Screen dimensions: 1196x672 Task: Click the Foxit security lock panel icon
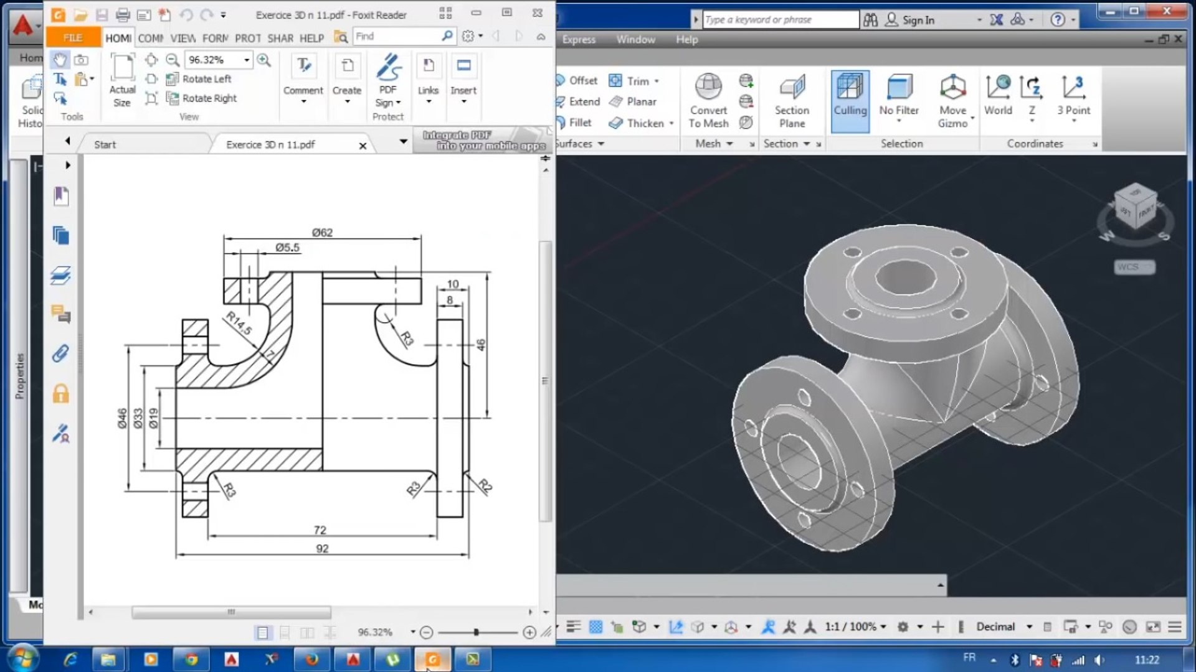click(60, 394)
